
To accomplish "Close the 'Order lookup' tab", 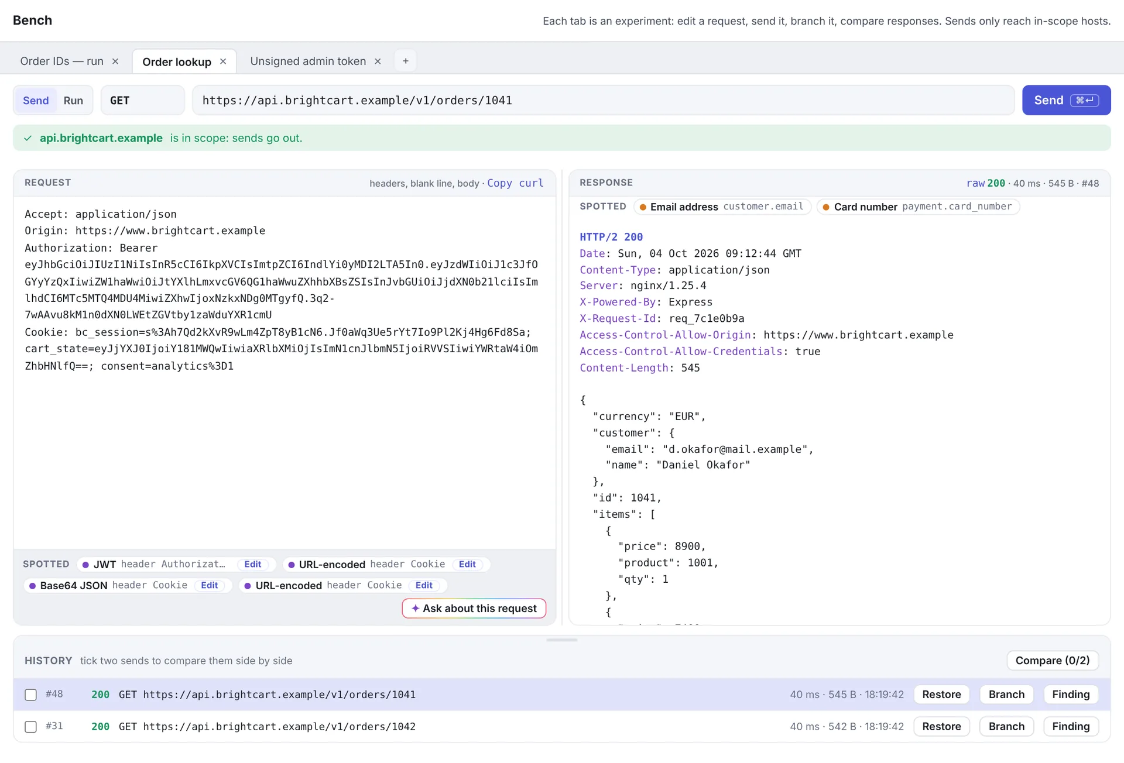I will pyautogui.click(x=223, y=61).
